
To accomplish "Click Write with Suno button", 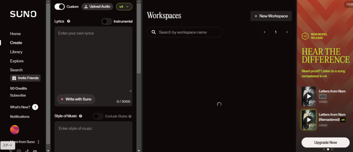I will tap(76, 99).
